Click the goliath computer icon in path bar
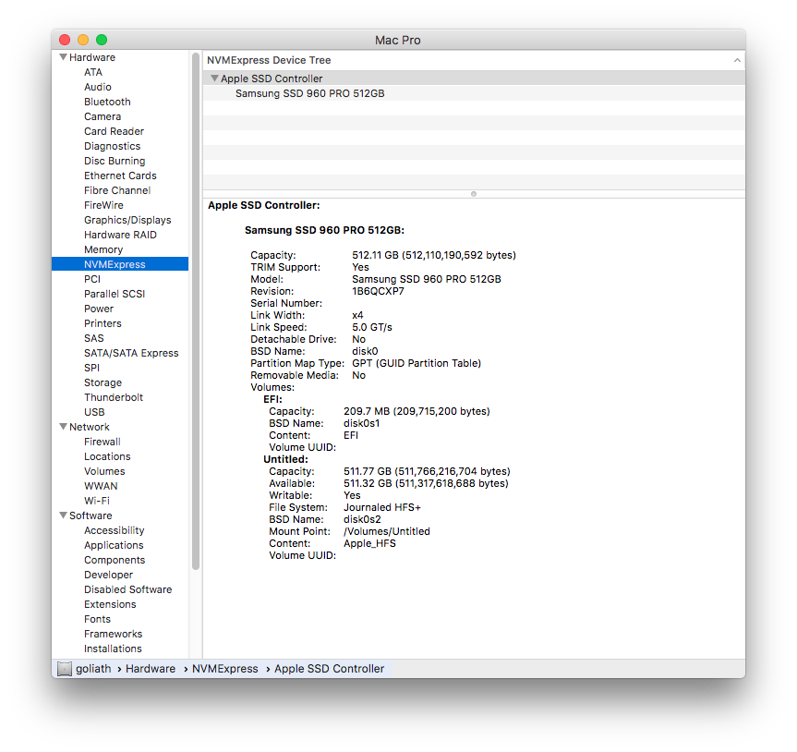The height and width of the screenshot is (752, 797). [65, 669]
